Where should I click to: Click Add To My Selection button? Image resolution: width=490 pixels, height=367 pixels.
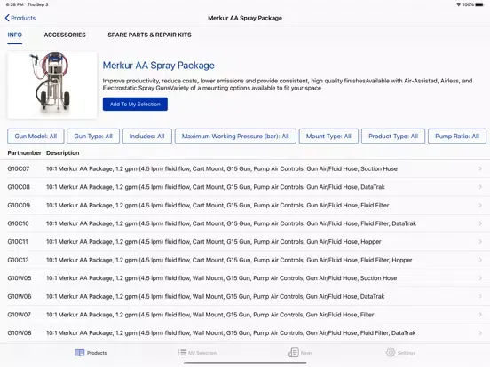point(135,104)
